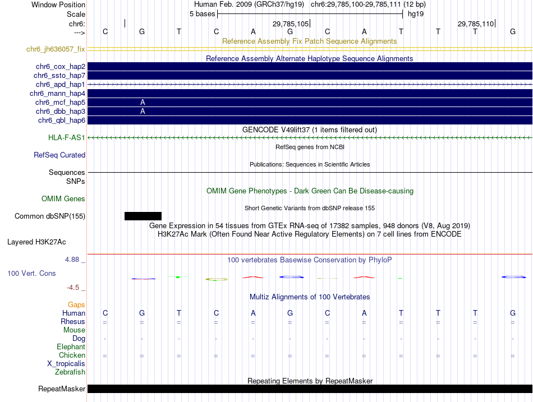Click the Repeating Elements by RepeatMasker title
The height and width of the screenshot is (402, 533).
tap(310, 381)
